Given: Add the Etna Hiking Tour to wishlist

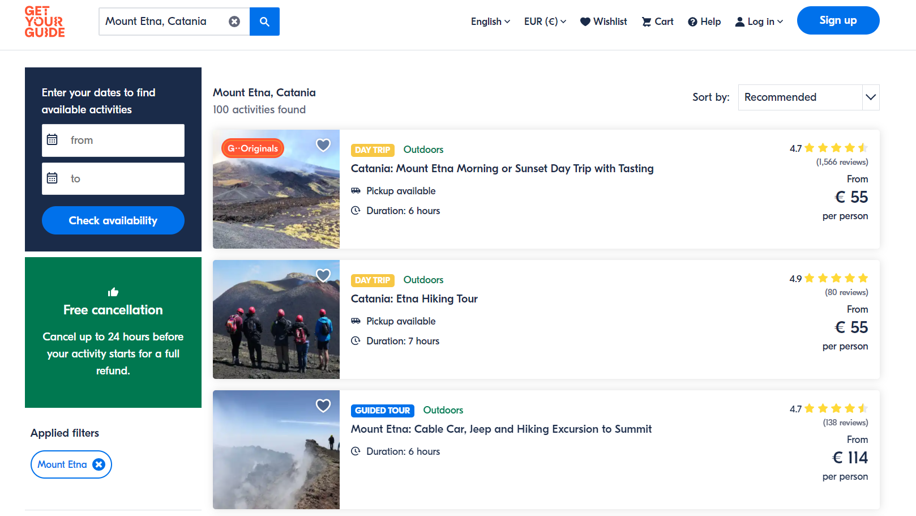Looking at the screenshot, I should click(x=323, y=275).
